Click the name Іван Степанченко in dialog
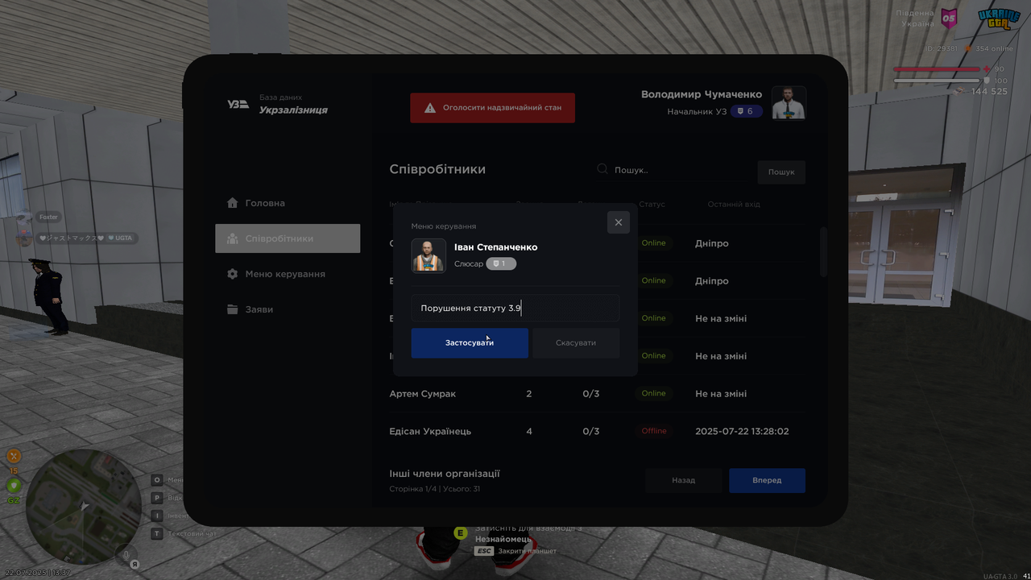This screenshot has width=1031, height=580. pyautogui.click(x=495, y=247)
